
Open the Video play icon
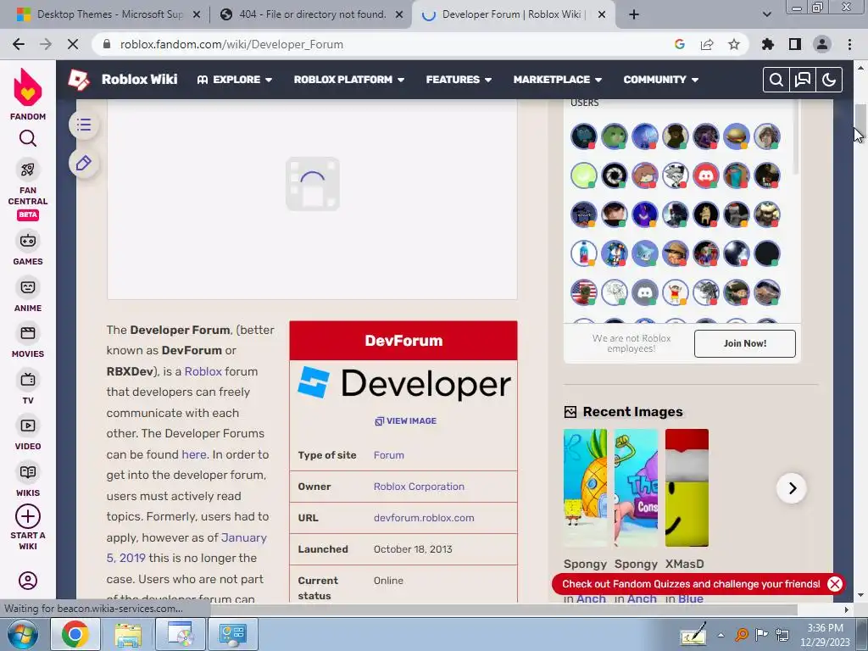[28, 426]
